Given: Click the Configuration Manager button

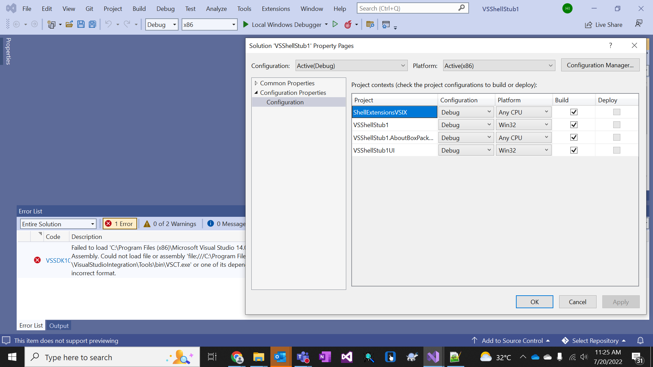Looking at the screenshot, I should tap(600, 65).
